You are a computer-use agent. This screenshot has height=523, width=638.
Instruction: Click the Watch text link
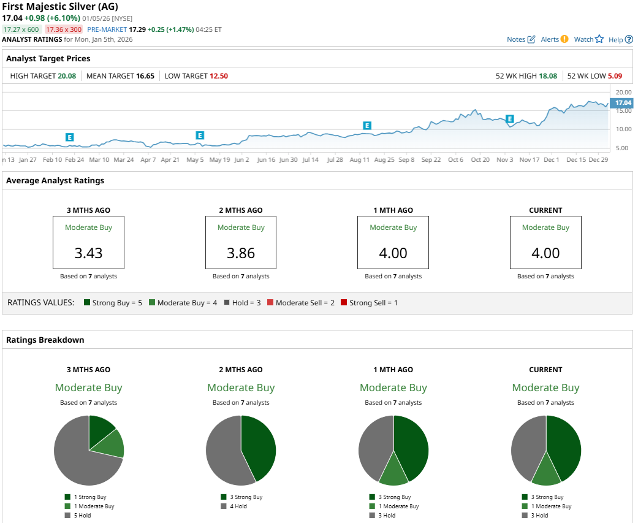[x=583, y=39]
